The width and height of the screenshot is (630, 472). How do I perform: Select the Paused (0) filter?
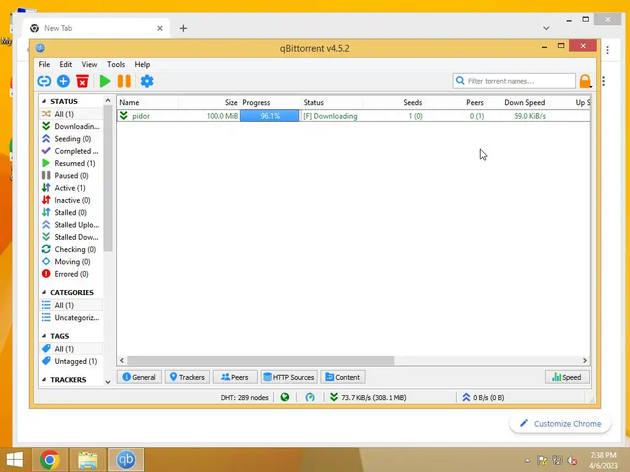tap(71, 175)
